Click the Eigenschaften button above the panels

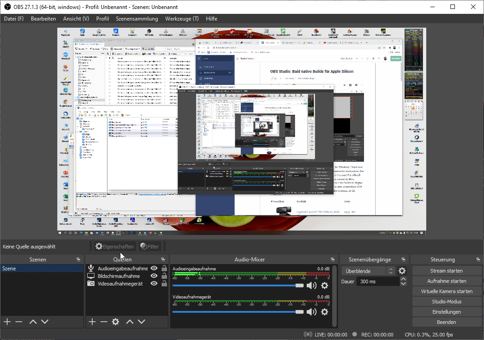tap(115, 246)
